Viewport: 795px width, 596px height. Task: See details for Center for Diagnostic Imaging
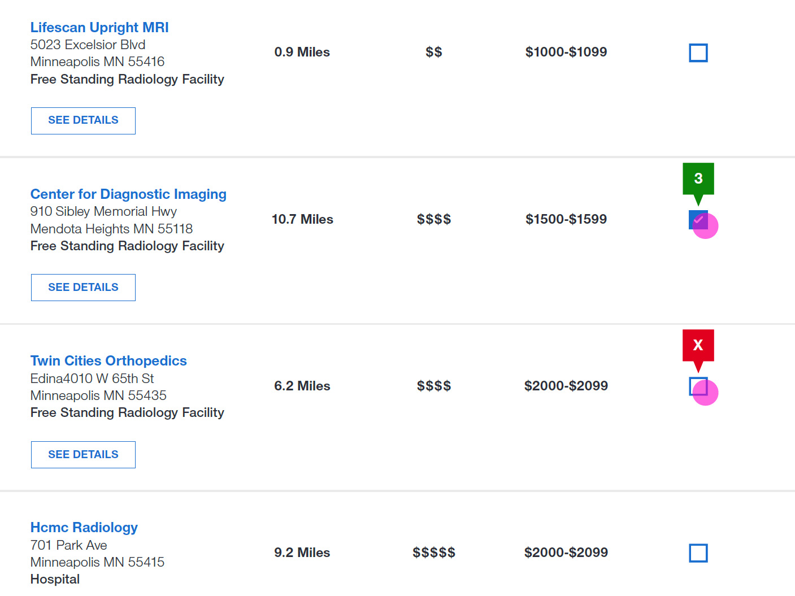83,287
